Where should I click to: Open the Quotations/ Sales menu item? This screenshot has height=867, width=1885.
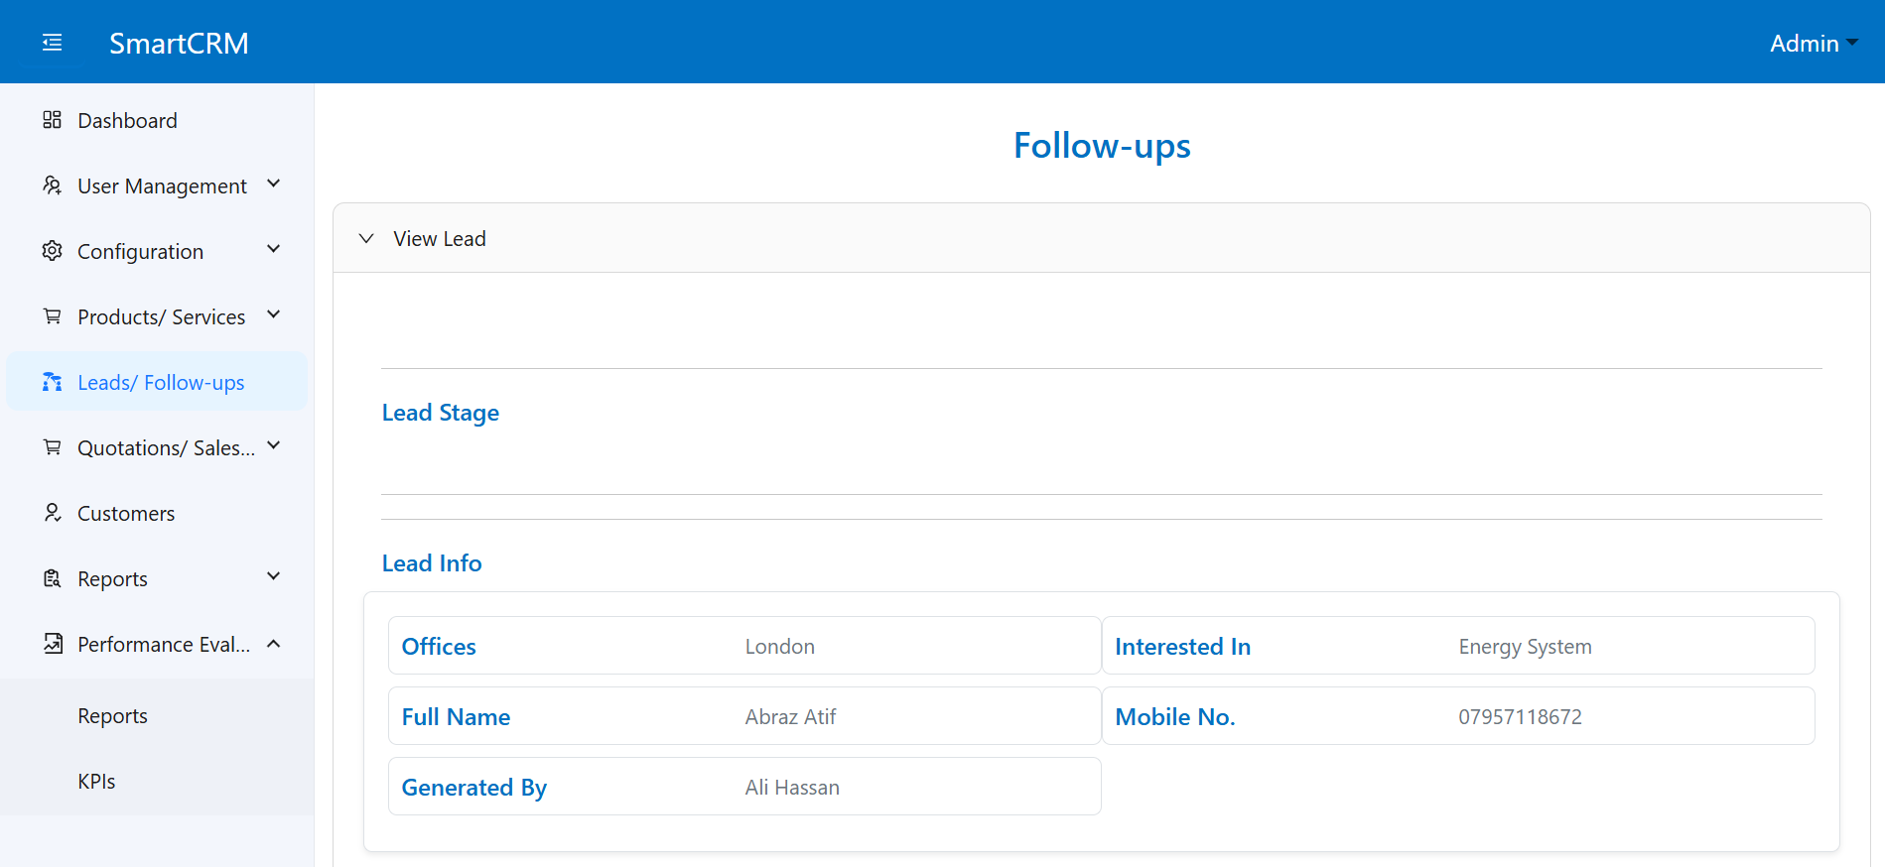(157, 447)
